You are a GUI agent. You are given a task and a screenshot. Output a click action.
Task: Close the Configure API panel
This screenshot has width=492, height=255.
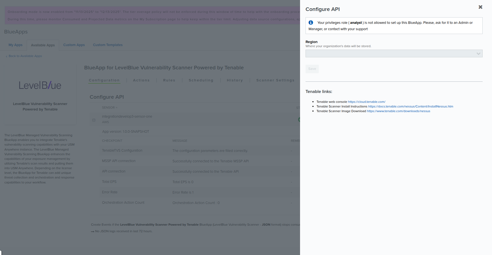[480, 7]
